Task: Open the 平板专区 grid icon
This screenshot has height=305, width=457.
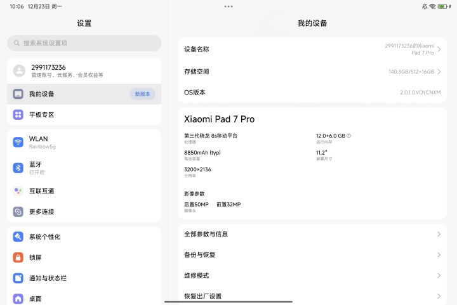Action: pyautogui.click(x=18, y=115)
